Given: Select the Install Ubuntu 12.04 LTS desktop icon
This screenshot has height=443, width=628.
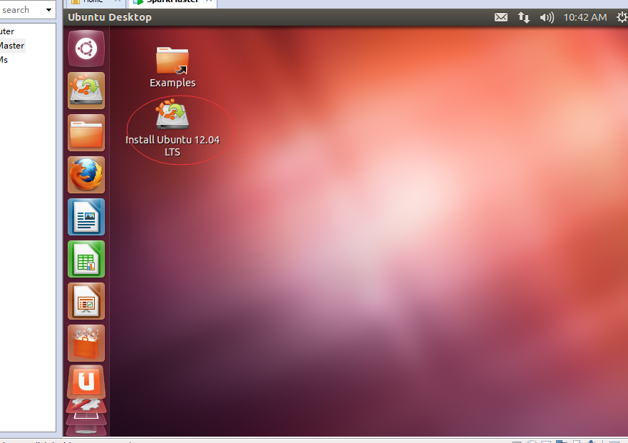Looking at the screenshot, I should [x=173, y=128].
